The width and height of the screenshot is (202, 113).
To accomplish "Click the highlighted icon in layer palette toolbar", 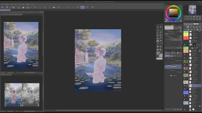I will [x=188, y=27].
